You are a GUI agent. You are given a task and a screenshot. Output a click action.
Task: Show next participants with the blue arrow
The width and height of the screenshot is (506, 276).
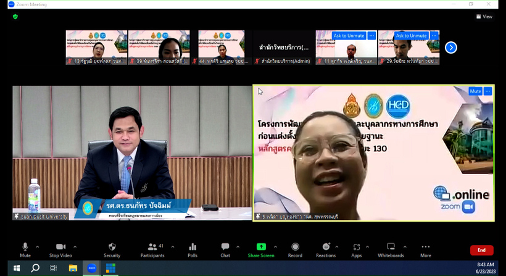click(x=451, y=47)
